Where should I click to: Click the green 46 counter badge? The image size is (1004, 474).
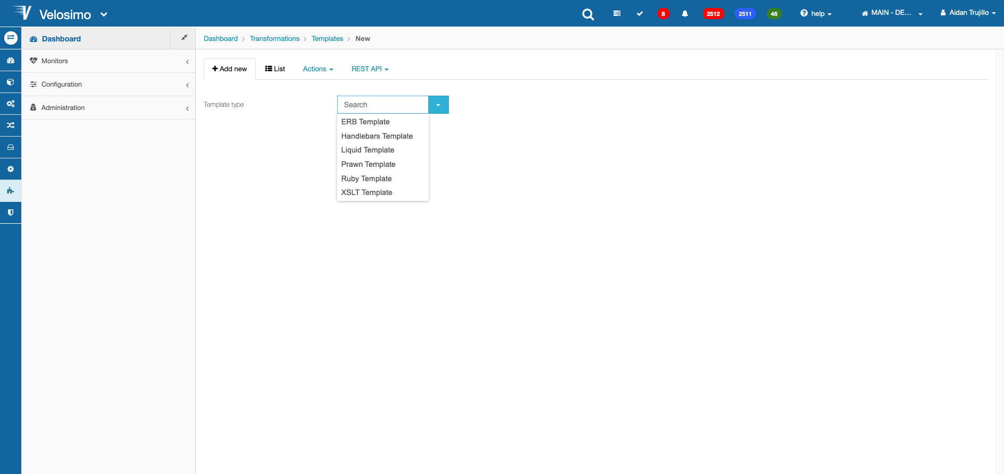[x=774, y=14]
